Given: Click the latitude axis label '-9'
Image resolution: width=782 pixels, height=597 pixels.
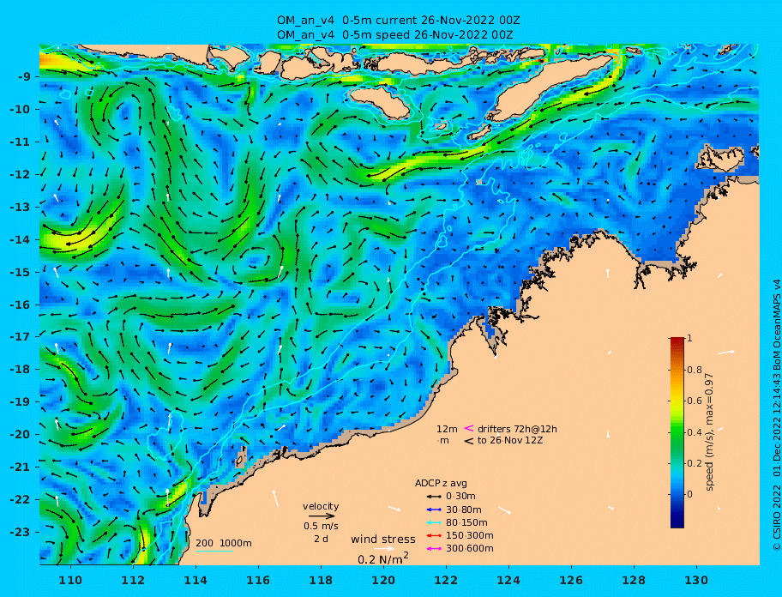Looking at the screenshot, I should tap(24, 77).
